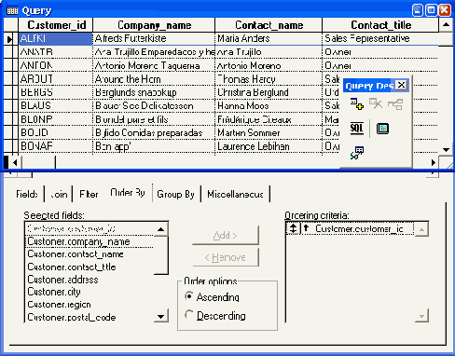
Task: Show the SQL window via SQL icon
Action: (357, 129)
